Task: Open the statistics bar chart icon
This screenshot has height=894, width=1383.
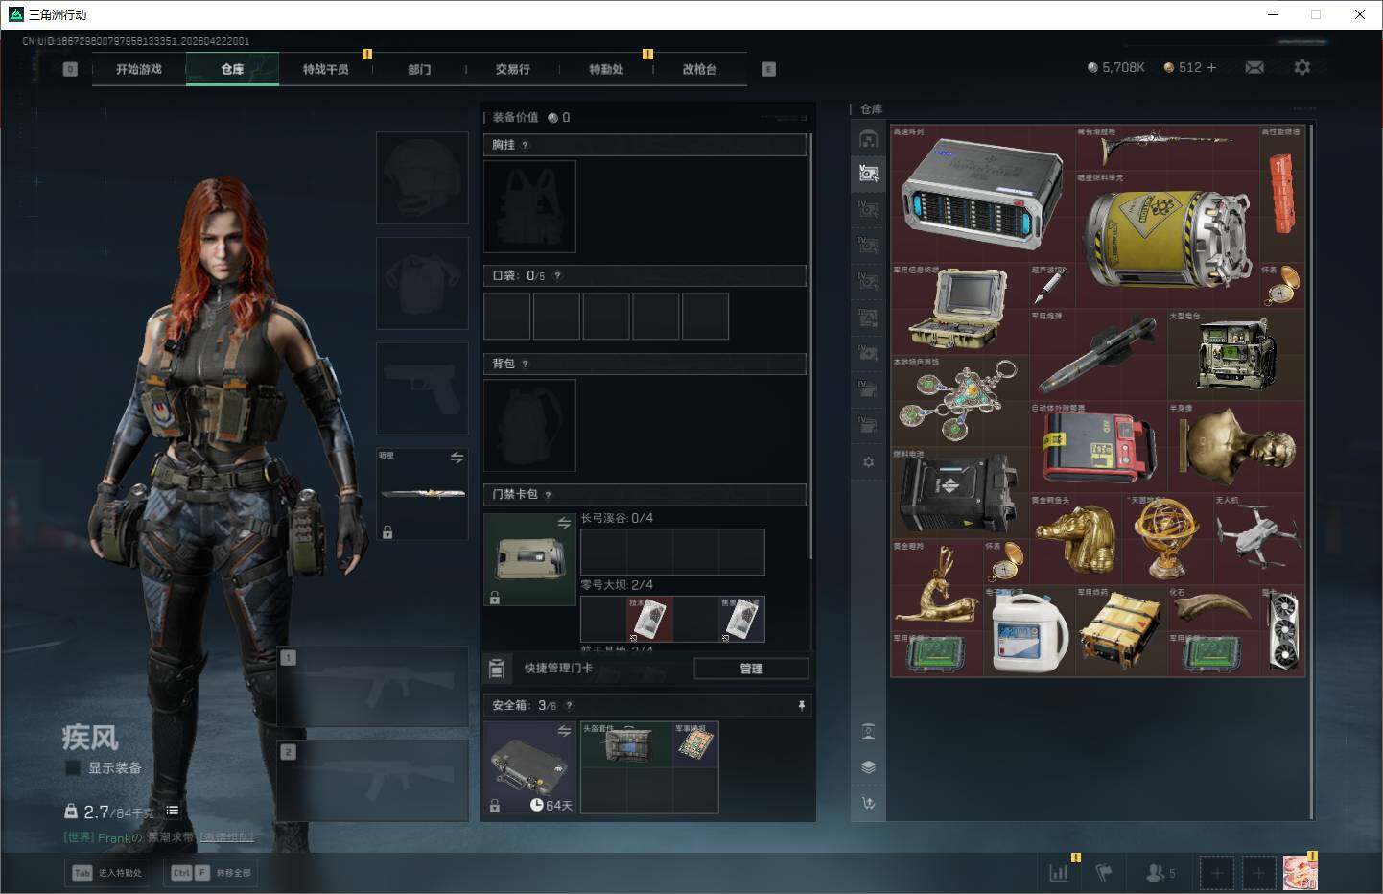Action: tap(1059, 873)
